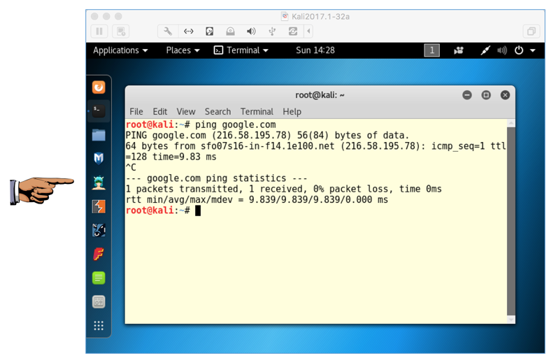Open the Terminal app menu in top bar

pos(241,50)
